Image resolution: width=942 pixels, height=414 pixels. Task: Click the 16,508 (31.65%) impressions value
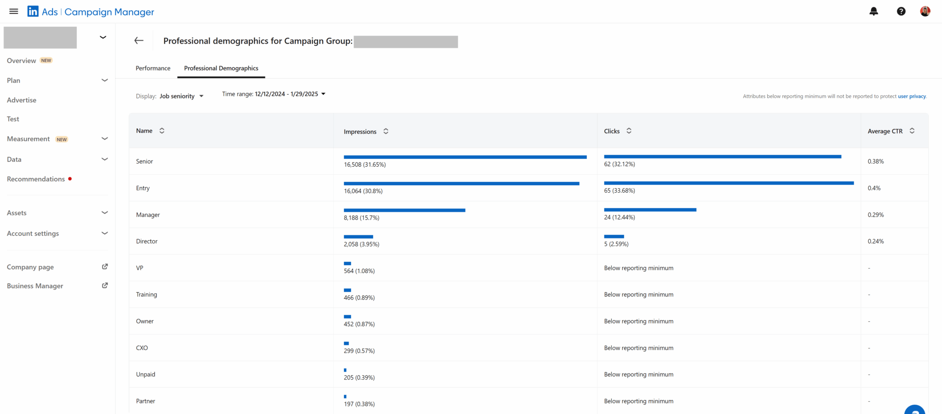click(x=365, y=164)
